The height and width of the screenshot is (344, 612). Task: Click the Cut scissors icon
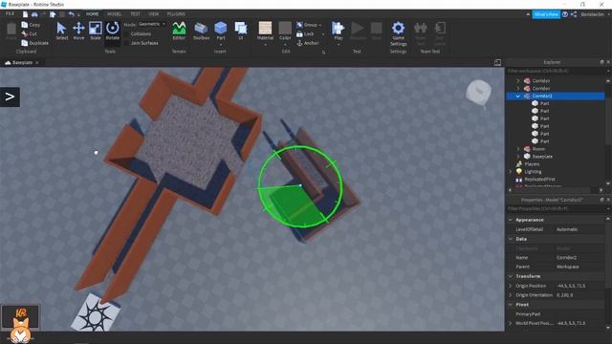tap(25, 34)
